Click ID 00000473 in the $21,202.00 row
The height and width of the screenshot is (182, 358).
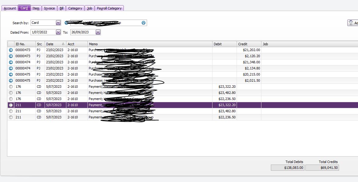pos(23,50)
